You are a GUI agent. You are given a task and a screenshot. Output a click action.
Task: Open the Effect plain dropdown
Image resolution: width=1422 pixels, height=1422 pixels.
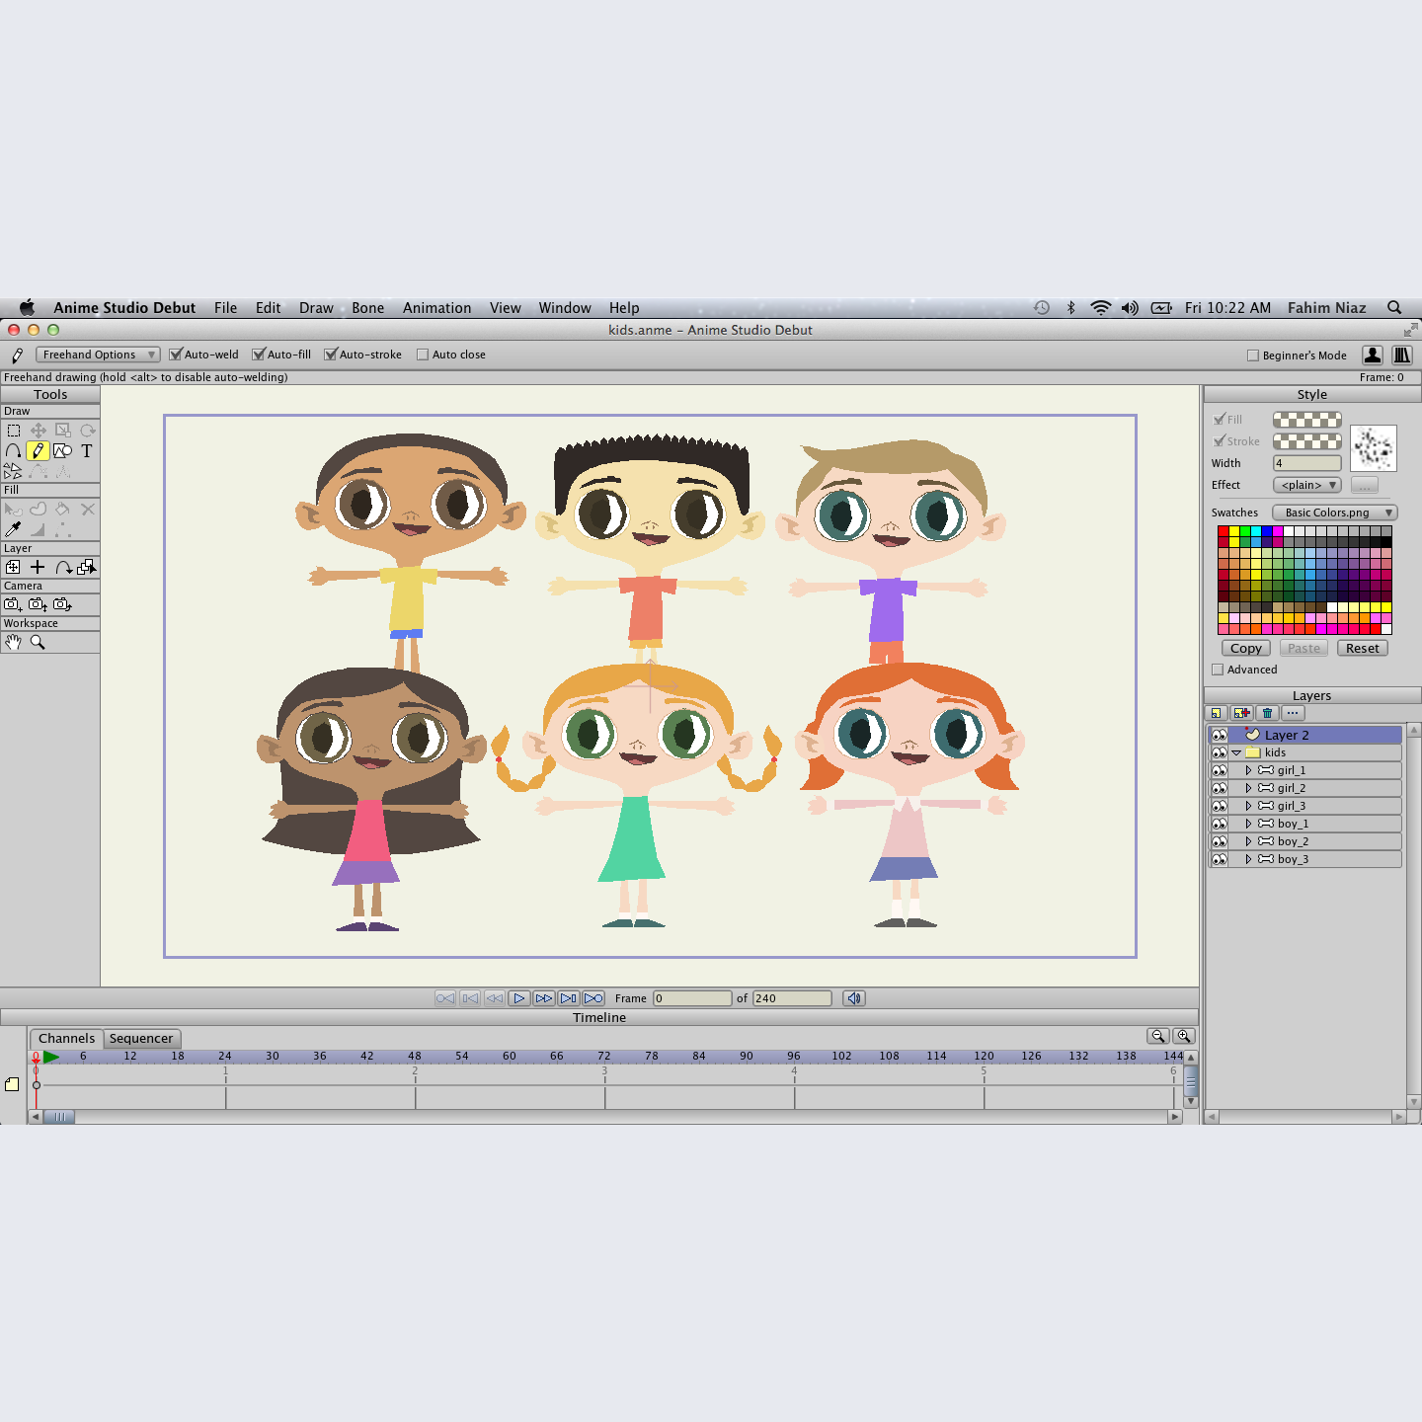coord(1307,485)
